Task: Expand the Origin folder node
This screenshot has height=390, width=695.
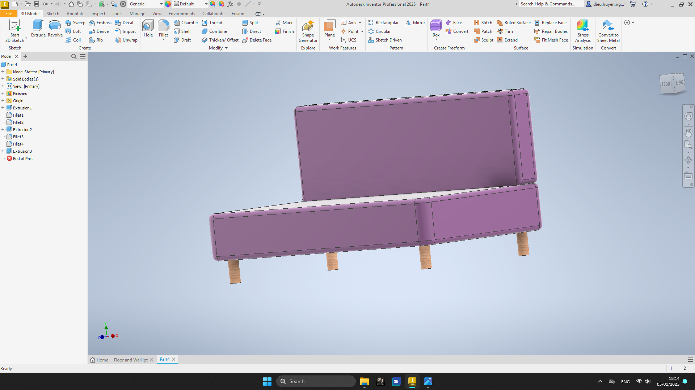Action: (x=3, y=101)
